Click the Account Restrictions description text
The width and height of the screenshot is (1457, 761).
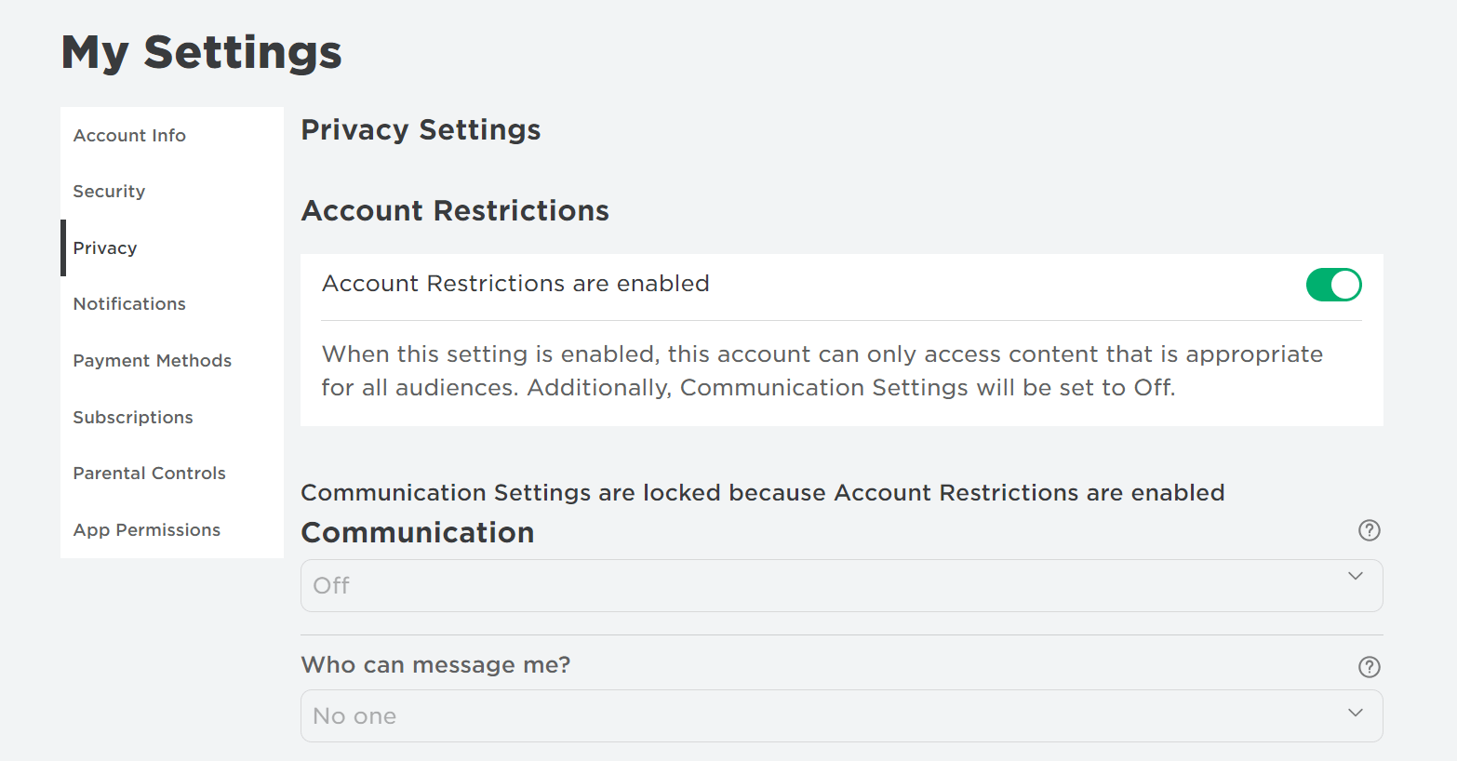point(822,370)
